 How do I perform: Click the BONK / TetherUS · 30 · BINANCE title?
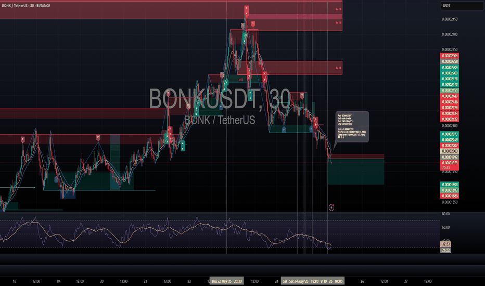click(26, 6)
